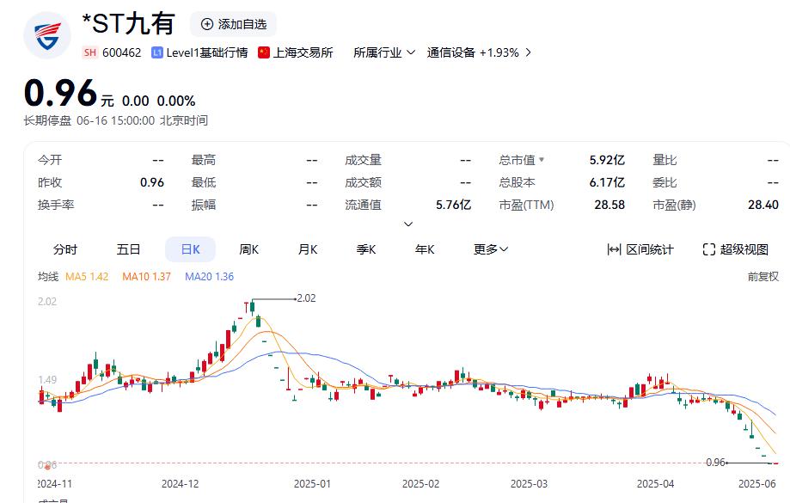Switch to 季K tab
The image size is (790, 503).
(x=366, y=249)
